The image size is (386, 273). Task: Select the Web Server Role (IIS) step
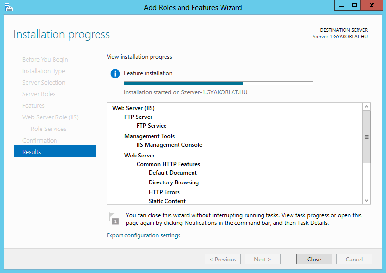pos(50,117)
